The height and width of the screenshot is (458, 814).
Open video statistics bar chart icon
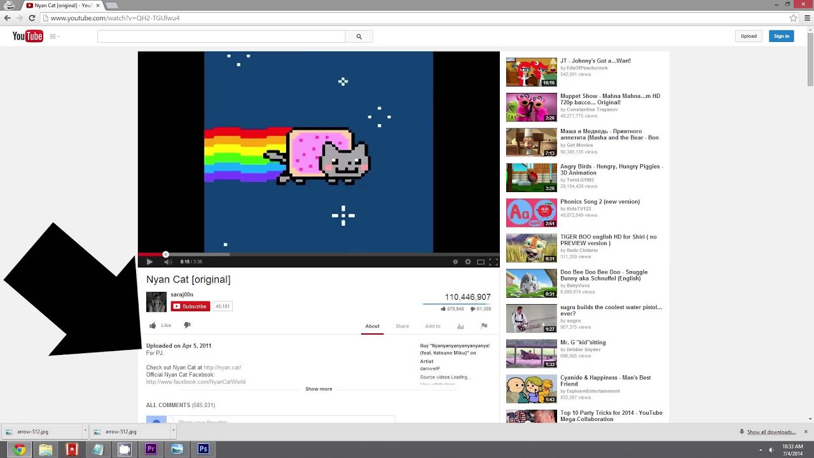point(460,326)
